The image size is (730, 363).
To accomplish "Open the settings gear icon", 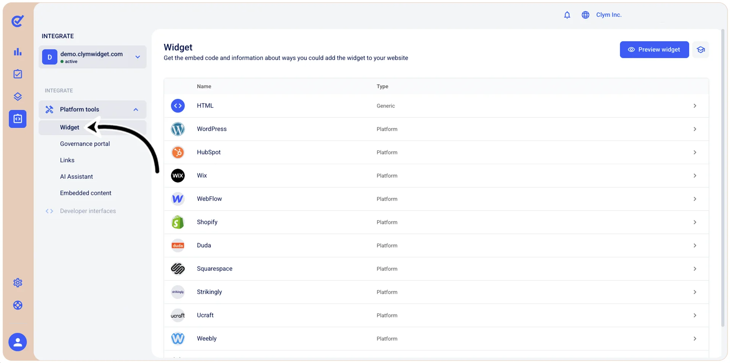I will pyautogui.click(x=18, y=283).
